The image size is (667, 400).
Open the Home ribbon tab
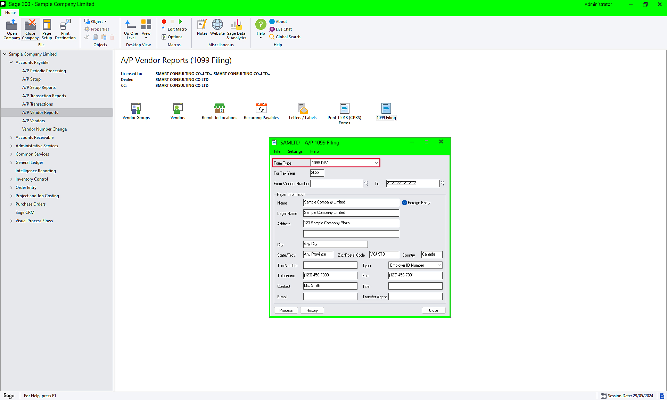pyautogui.click(x=10, y=12)
